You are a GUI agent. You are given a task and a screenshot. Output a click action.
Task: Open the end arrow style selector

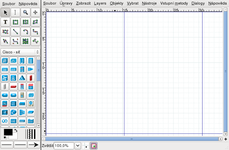(x=33, y=145)
